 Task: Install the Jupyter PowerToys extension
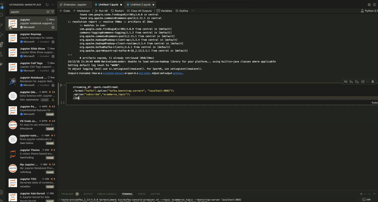tap(50, 114)
